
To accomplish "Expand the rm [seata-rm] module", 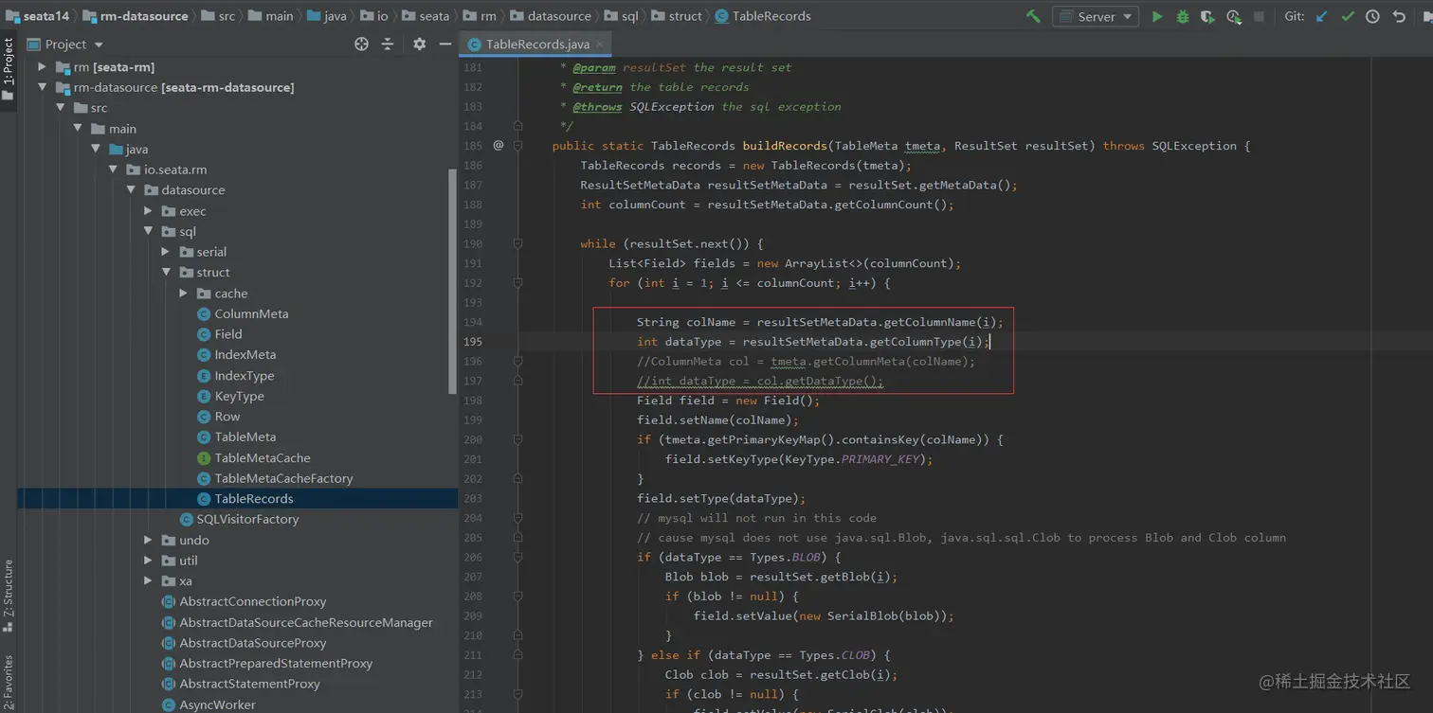I will click(x=42, y=67).
